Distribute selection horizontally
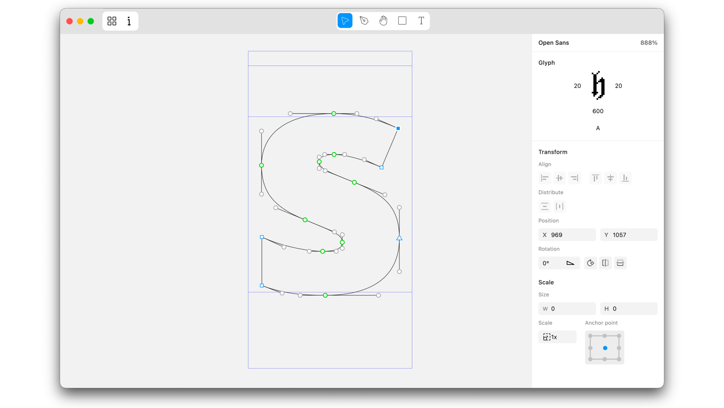 [x=559, y=207]
